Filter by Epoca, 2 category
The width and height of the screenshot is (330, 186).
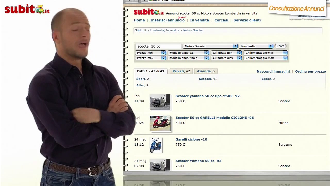point(268,79)
